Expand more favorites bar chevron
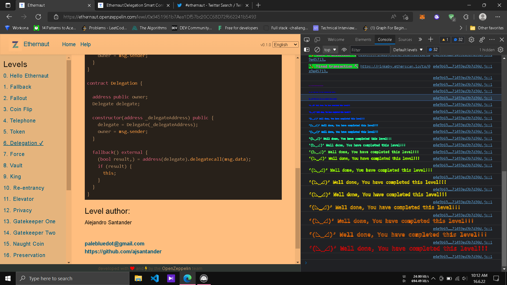 (461, 28)
